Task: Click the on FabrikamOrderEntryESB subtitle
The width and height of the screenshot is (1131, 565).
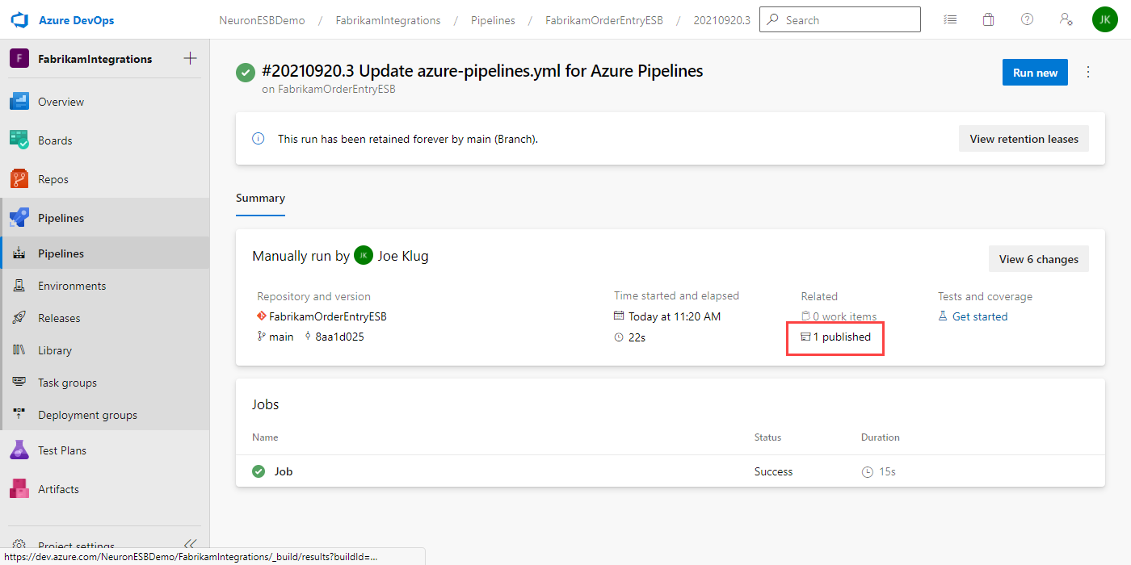Action: coord(329,90)
